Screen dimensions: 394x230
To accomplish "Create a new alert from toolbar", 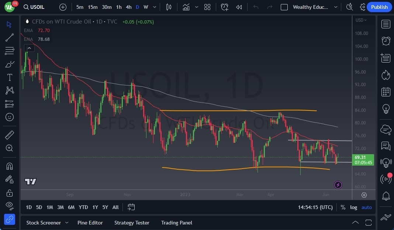I will click(224, 7).
